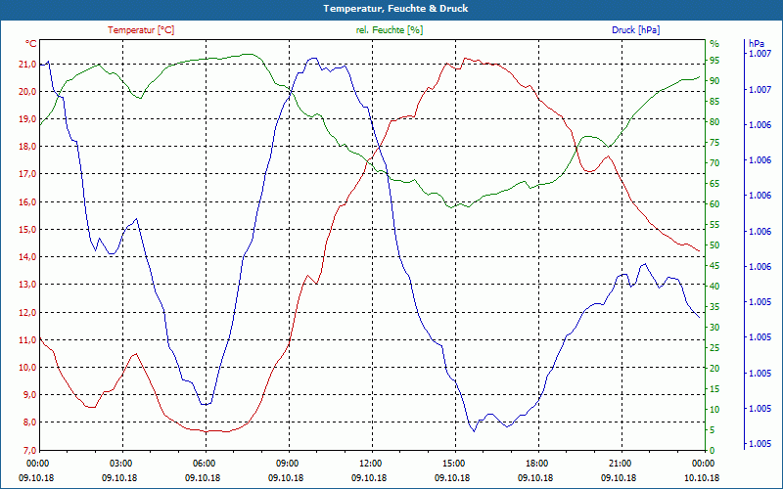Click the '30' value on humidity axis

[x=714, y=328]
